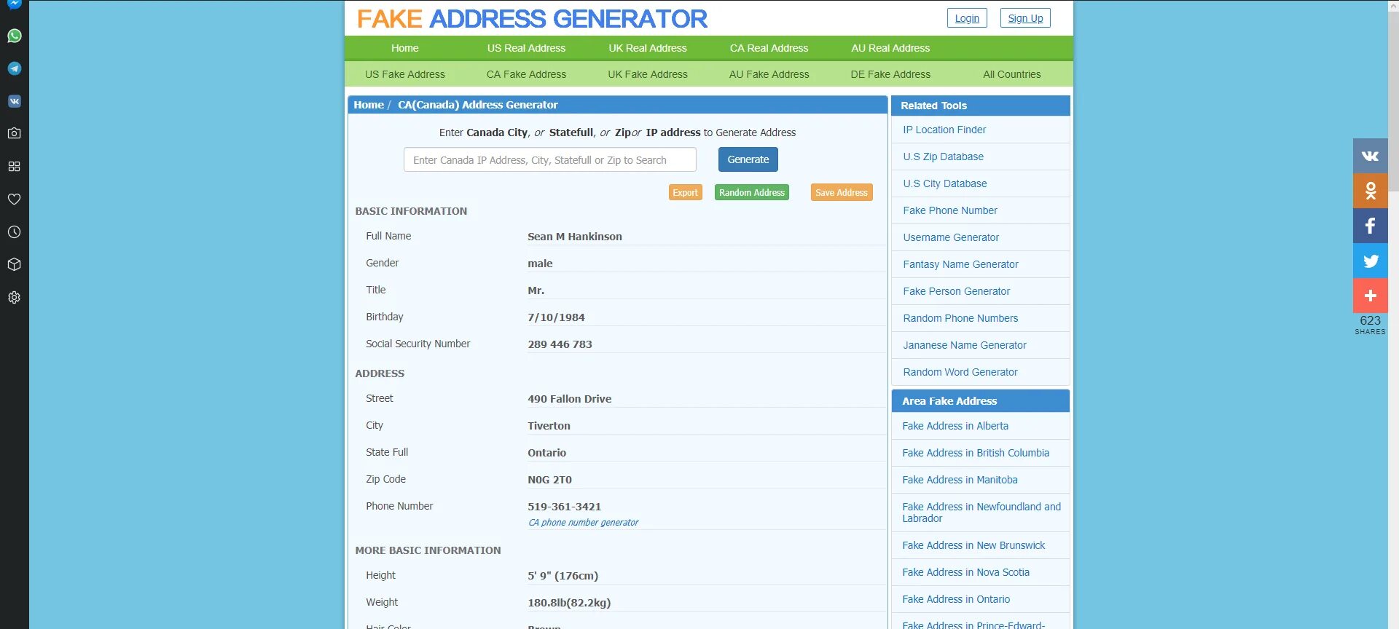Open UK Real Address menu
The height and width of the screenshot is (629, 1399).
pyautogui.click(x=648, y=48)
